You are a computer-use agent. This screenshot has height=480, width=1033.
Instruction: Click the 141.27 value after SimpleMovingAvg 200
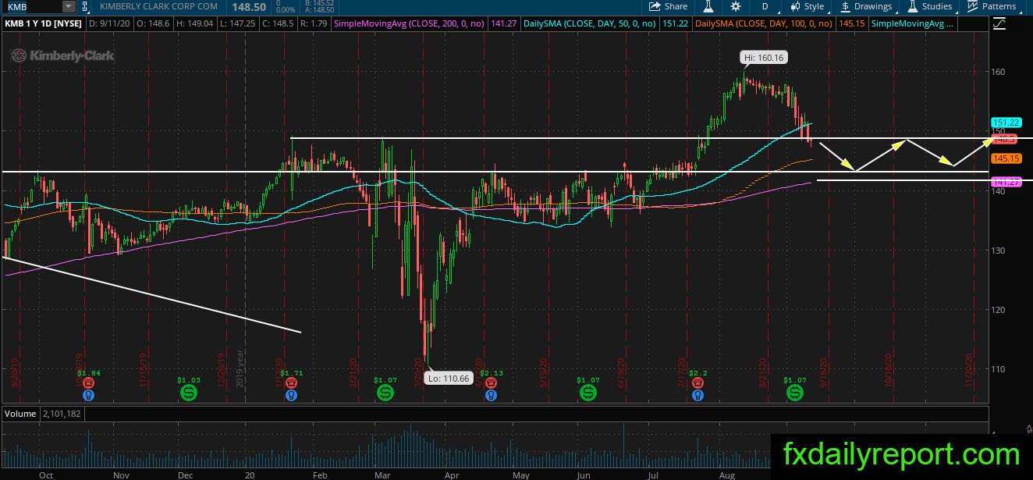pos(503,24)
